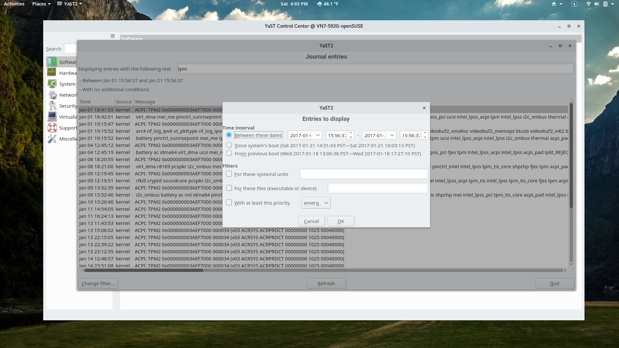Open Hardware category icon in YaST sidebar

coord(52,72)
